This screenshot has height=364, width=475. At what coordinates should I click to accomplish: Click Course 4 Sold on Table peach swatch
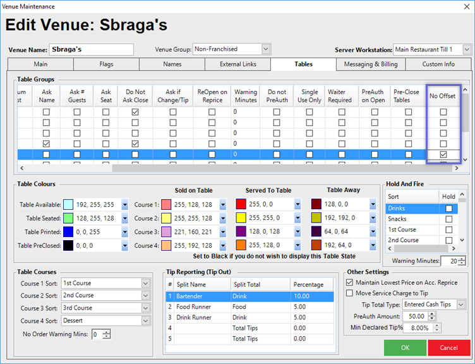(x=166, y=246)
